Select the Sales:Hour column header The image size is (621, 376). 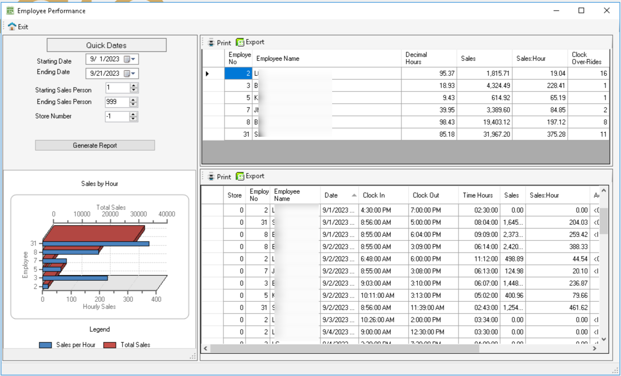[x=532, y=58]
